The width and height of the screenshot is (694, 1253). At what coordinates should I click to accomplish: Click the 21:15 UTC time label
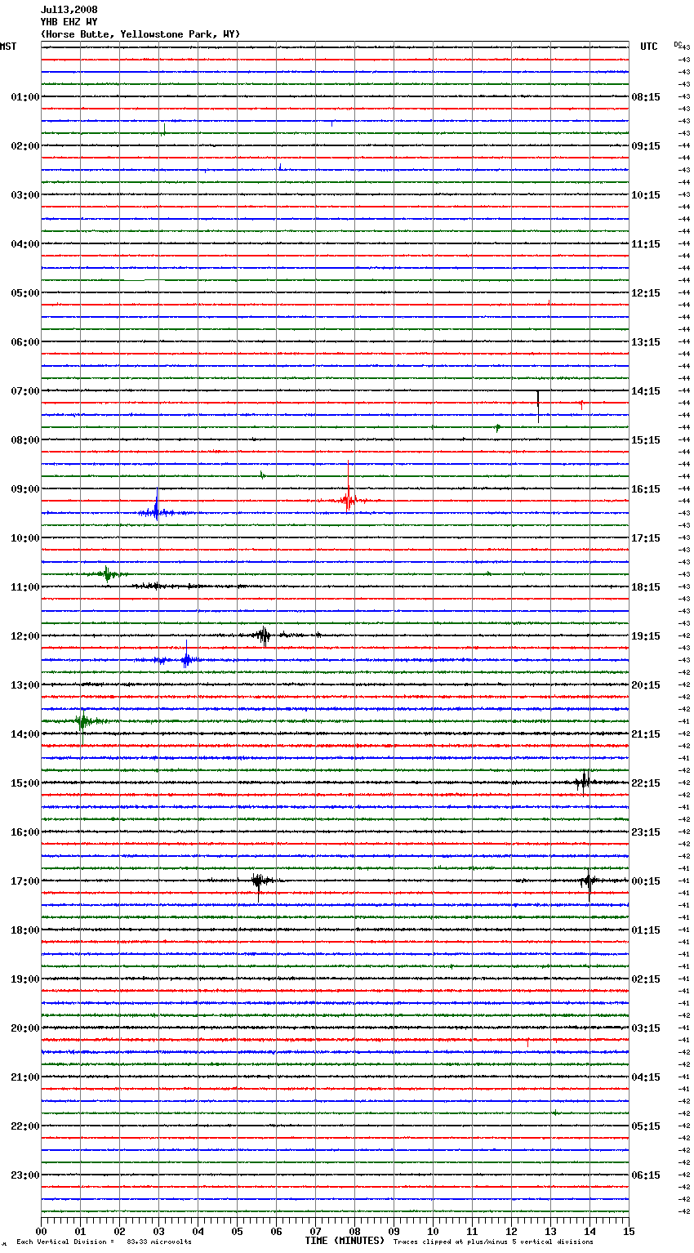[646, 734]
